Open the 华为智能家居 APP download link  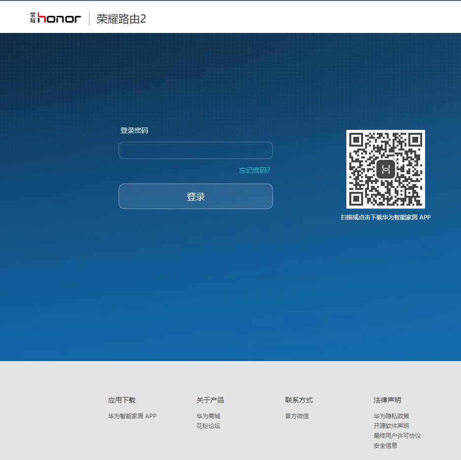pos(131,416)
